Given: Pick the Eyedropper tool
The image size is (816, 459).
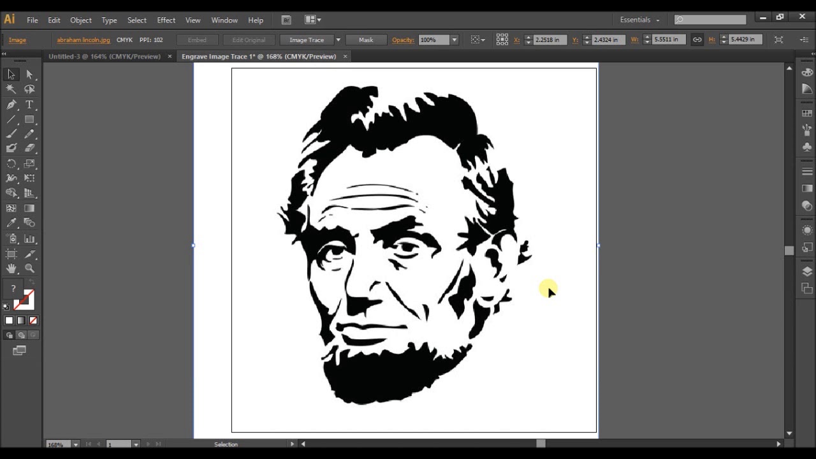Looking at the screenshot, I should click(x=11, y=223).
